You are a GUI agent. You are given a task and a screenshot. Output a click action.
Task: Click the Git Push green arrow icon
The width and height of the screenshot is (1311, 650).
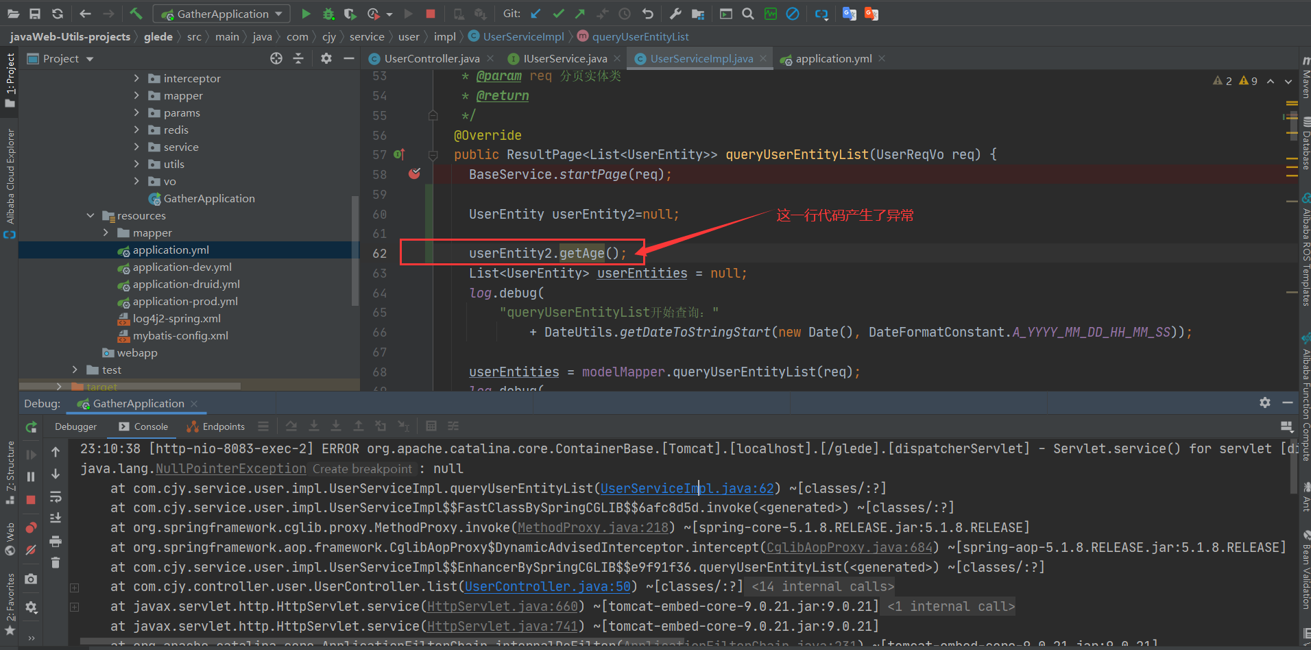tap(580, 14)
